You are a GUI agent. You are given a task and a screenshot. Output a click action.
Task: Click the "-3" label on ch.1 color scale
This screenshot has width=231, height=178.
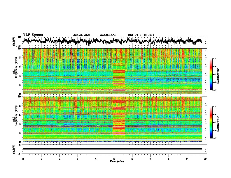215,58
